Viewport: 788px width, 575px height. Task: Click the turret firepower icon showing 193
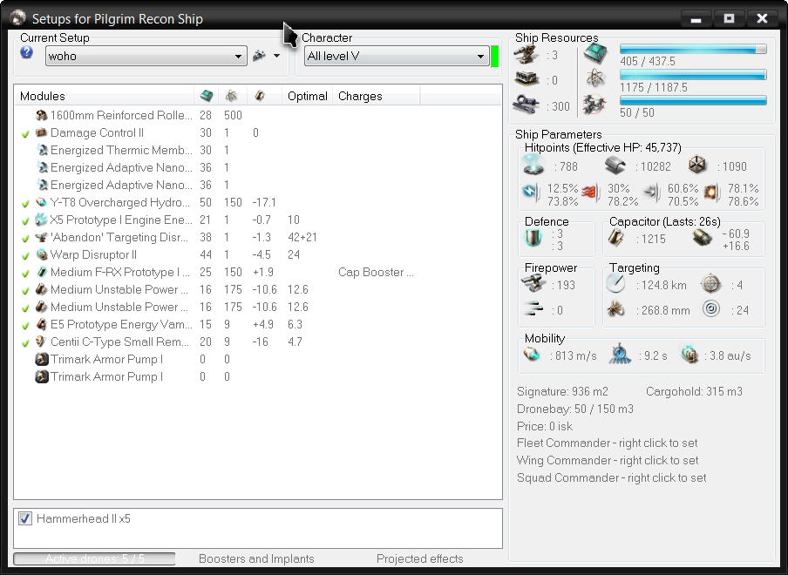point(533,284)
